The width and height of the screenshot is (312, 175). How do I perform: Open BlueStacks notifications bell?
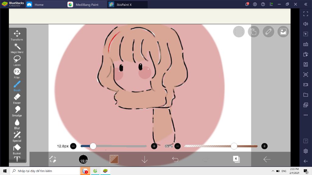tap(247, 4)
